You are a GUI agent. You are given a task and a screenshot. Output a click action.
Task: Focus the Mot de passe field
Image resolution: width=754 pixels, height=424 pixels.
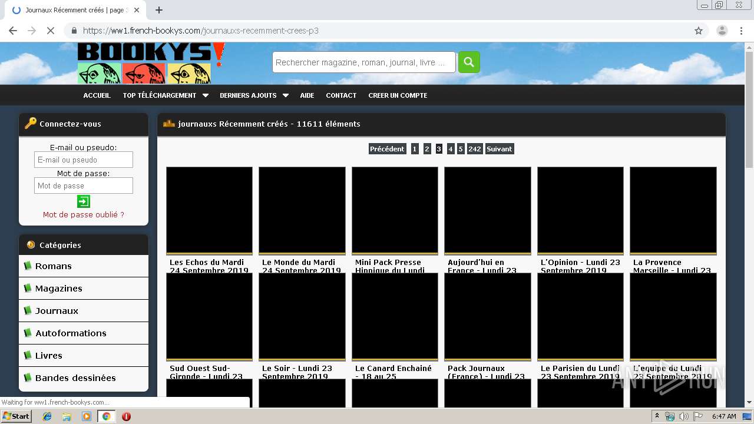point(84,185)
